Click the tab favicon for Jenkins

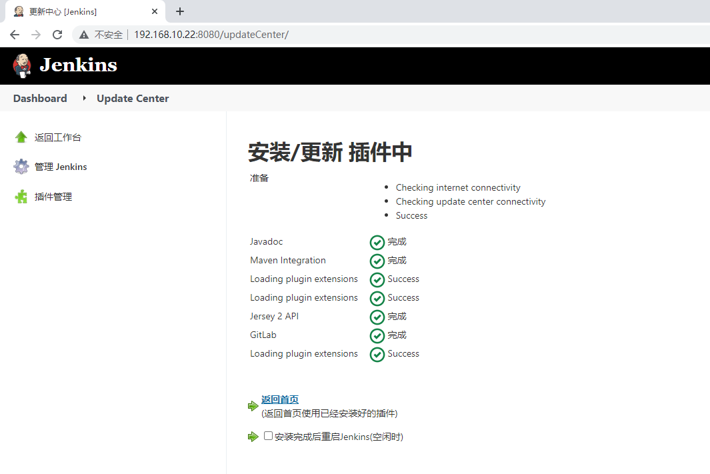tap(19, 11)
